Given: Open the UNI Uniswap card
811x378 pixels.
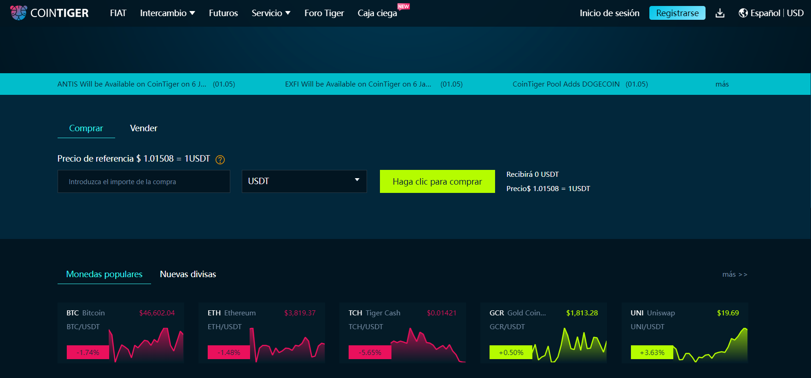Looking at the screenshot, I should pyautogui.click(x=684, y=333).
